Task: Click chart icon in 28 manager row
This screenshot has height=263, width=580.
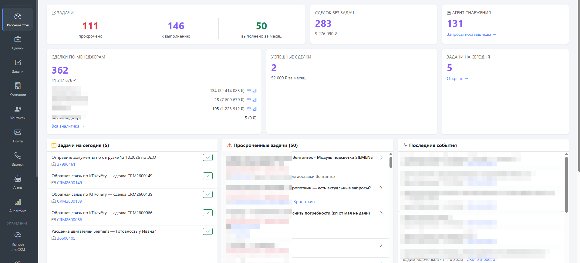Action: [255, 100]
